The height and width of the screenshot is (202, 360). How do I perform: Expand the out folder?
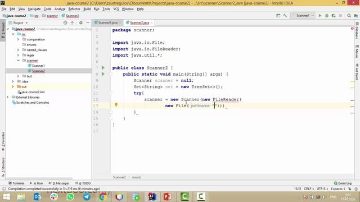pyautogui.click(x=13, y=87)
